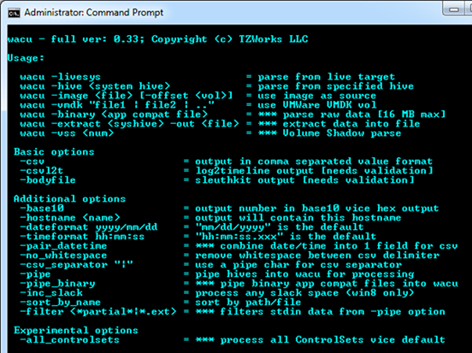Click the 'Experimental options' heading
The width and height of the screenshot is (472, 353).
[x=76, y=330]
